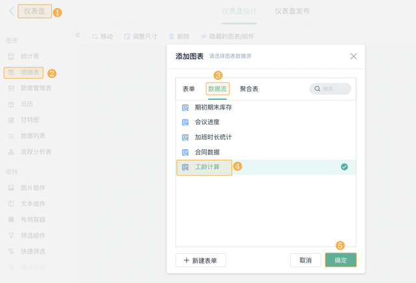Select 合同数据 data flow
Image resolution: width=416 pixels, height=283 pixels.
[x=266, y=153]
